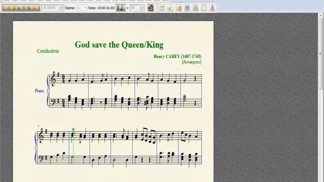Pause playback with the pause button

24,8
